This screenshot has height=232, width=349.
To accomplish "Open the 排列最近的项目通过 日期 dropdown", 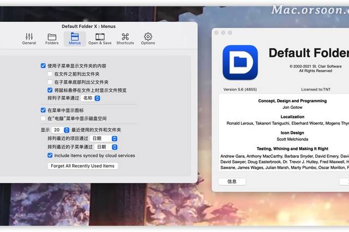I will click(104, 138).
